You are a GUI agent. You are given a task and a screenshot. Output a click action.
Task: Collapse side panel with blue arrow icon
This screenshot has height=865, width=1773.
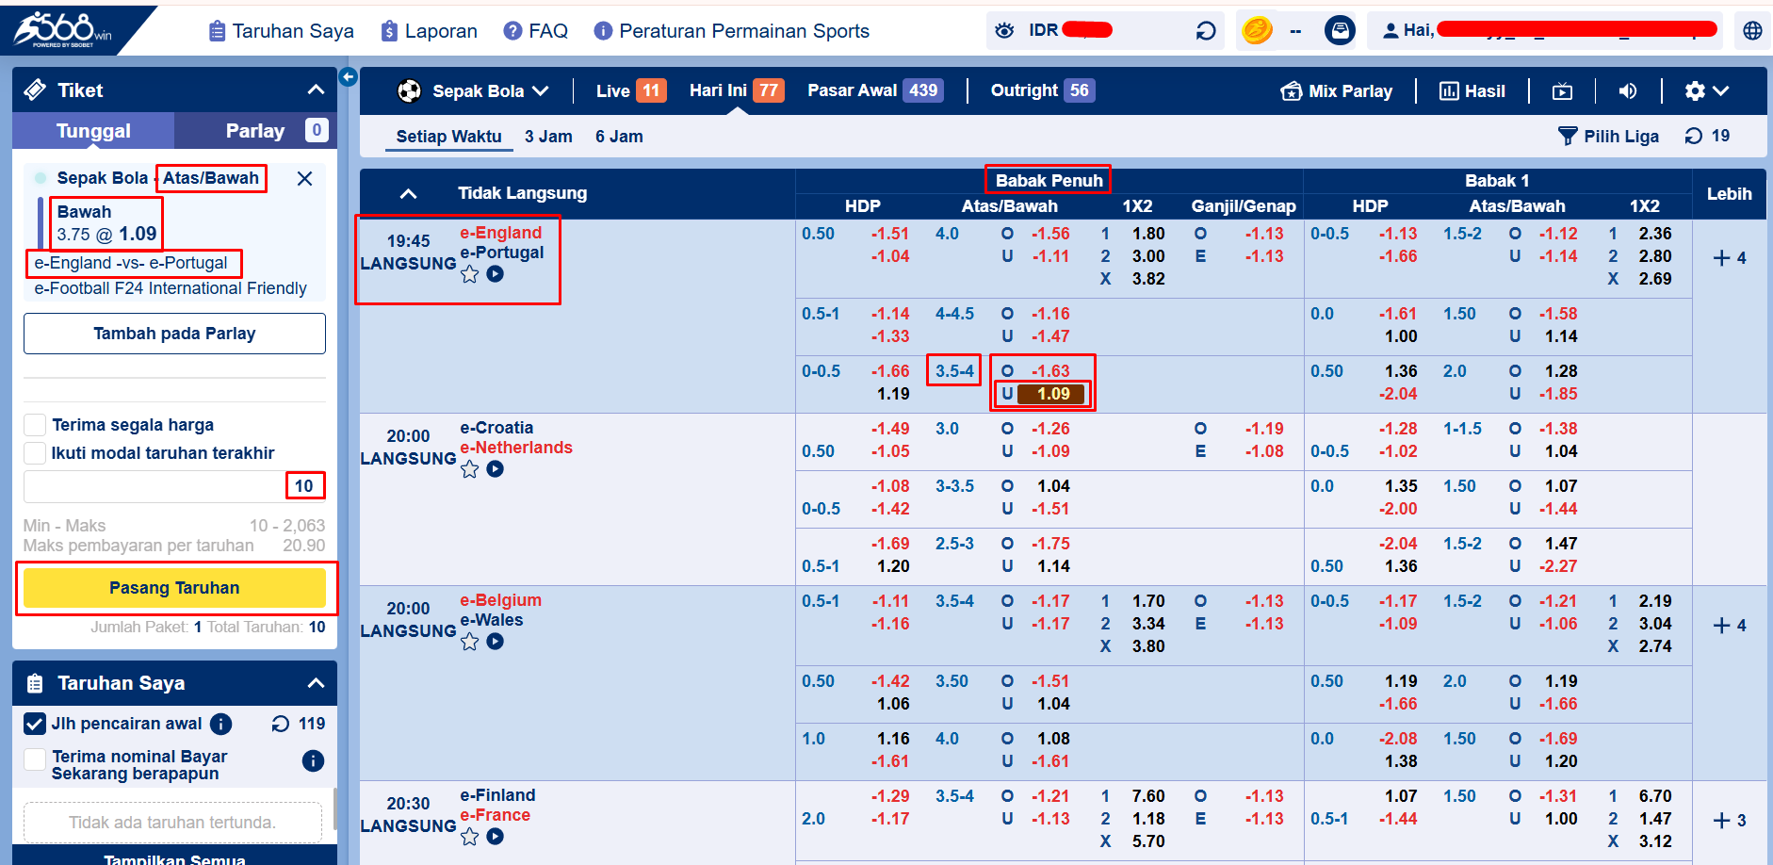click(x=348, y=77)
